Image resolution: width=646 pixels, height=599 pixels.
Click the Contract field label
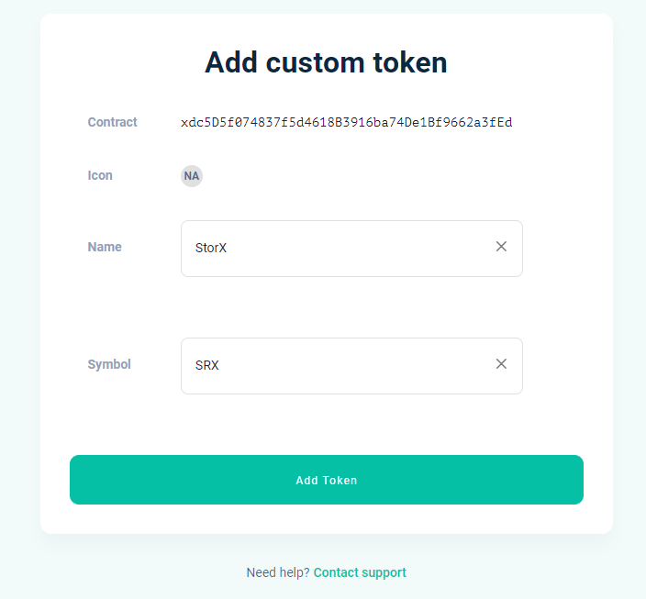113,122
